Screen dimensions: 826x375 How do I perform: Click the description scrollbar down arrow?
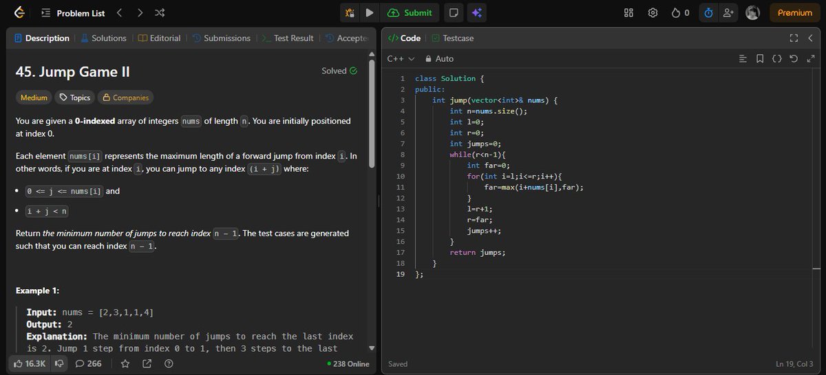tap(372, 348)
